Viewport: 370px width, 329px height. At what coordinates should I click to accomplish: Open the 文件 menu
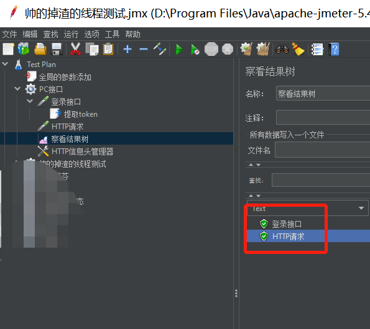tap(10, 34)
